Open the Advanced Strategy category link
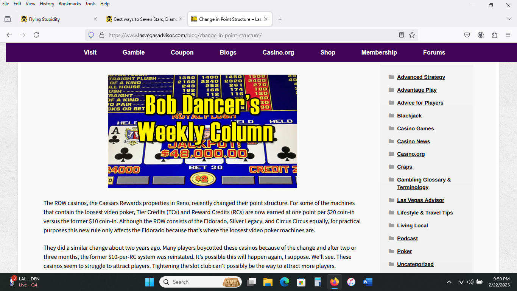This screenshot has width=517, height=291. 421,77
